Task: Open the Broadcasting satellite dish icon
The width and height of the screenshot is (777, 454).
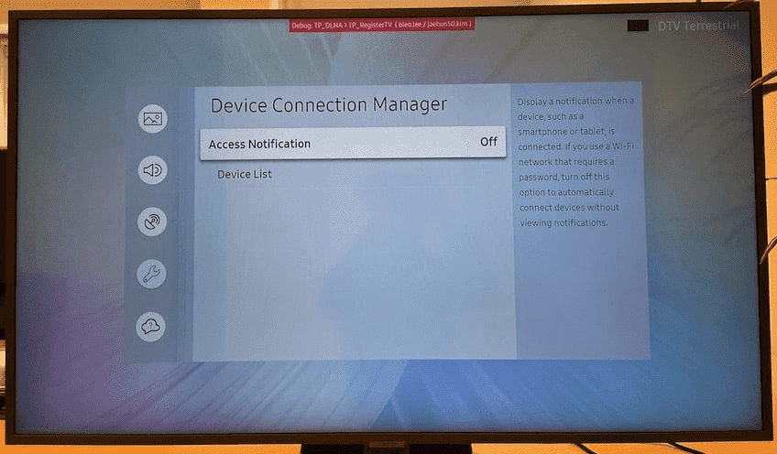Action: (151, 222)
